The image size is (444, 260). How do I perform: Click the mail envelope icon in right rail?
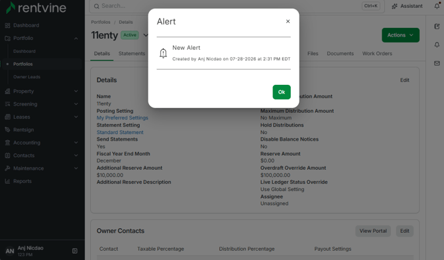[x=437, y=63]
